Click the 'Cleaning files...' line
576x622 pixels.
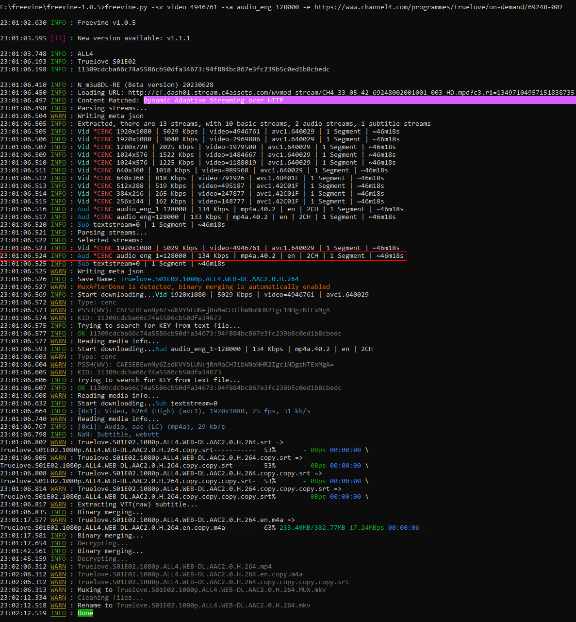pyautogui.click(x=111, y=598)
